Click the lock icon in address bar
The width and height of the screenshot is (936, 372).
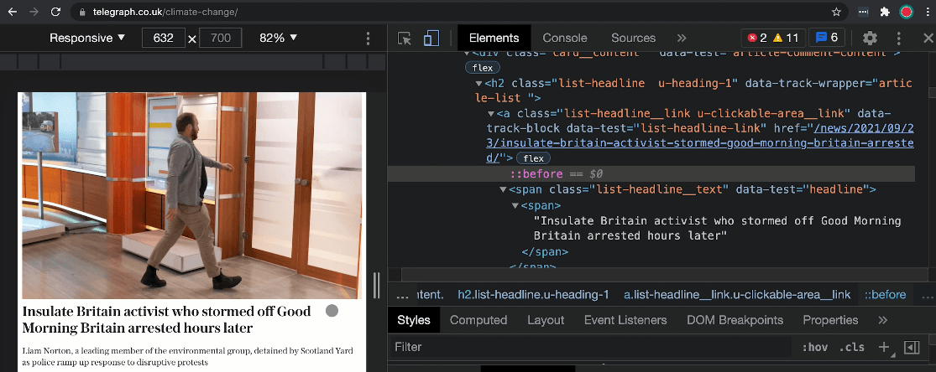pos(83,12)
